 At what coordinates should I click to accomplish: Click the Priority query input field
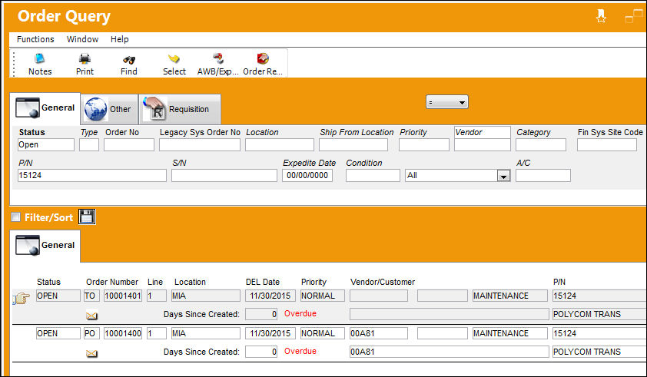click(x=423, y=145)
